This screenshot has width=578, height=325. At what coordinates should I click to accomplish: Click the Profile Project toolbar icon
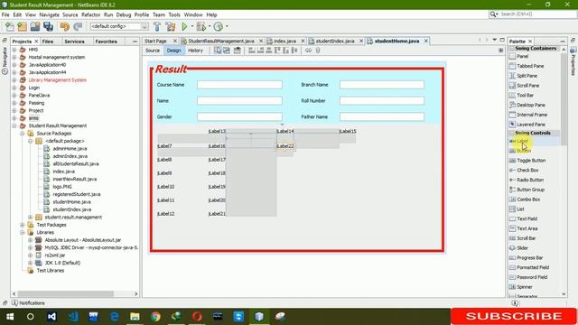click(x=219, y=26)
